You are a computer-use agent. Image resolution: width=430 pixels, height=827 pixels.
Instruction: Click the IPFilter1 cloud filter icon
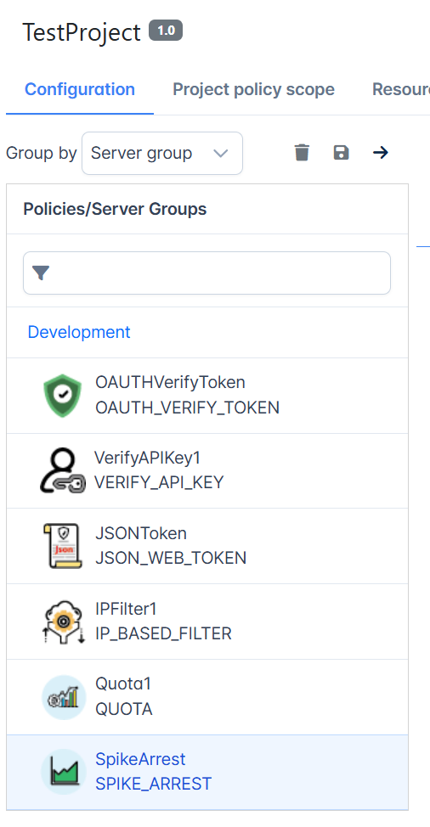tap(63, 622)
